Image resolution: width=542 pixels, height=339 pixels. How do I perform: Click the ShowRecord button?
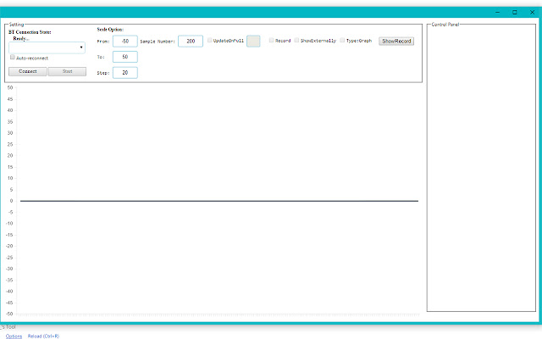396,42
